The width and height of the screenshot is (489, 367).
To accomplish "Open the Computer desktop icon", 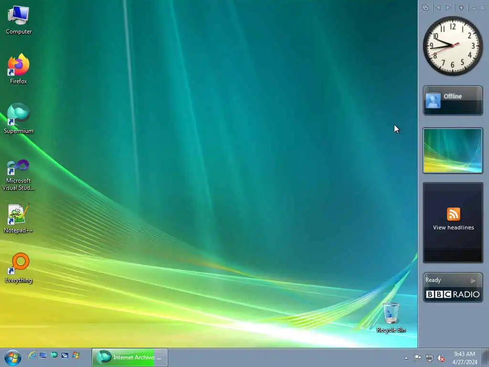I will click(x=19, y=20).
